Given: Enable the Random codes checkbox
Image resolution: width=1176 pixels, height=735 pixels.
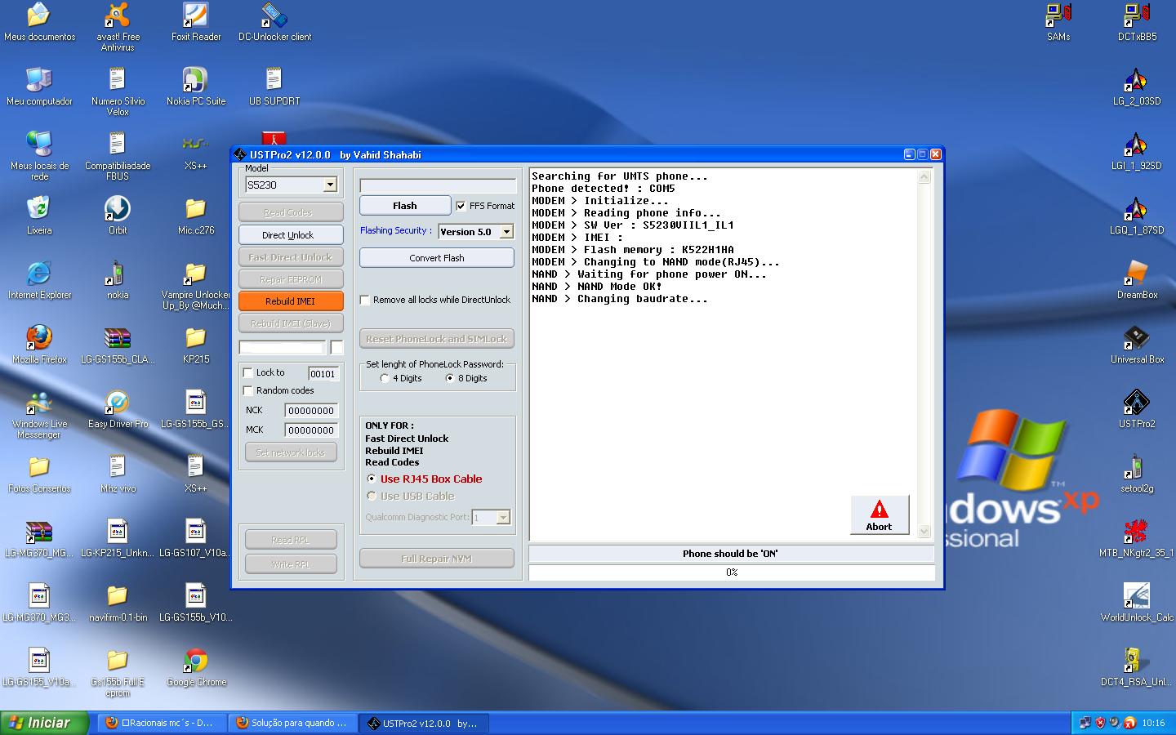Looking at the screenshot, I should (x=248, y=390).
